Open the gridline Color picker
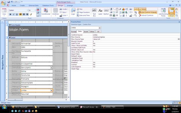This screenshot has height=113, width=181. pyautogui.click(x=64, y=15)
